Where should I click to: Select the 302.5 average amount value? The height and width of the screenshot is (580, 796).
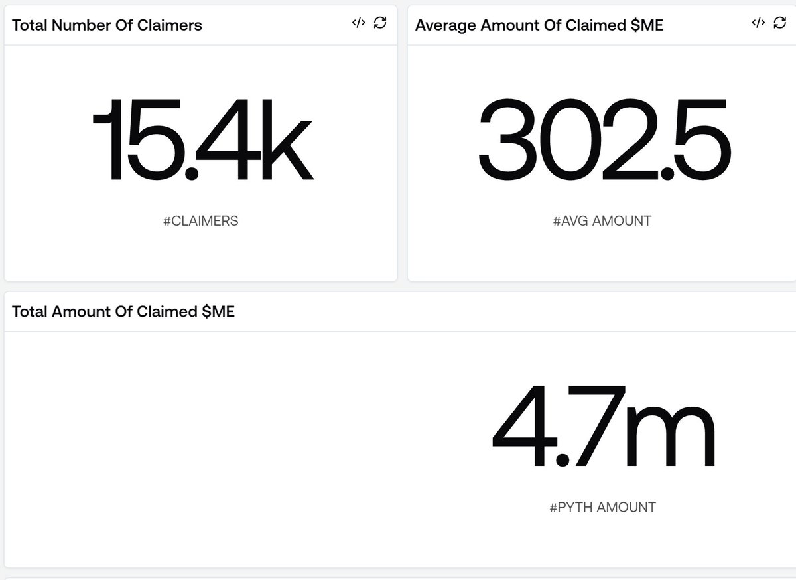pyautogui.click(x=604, y=139)
